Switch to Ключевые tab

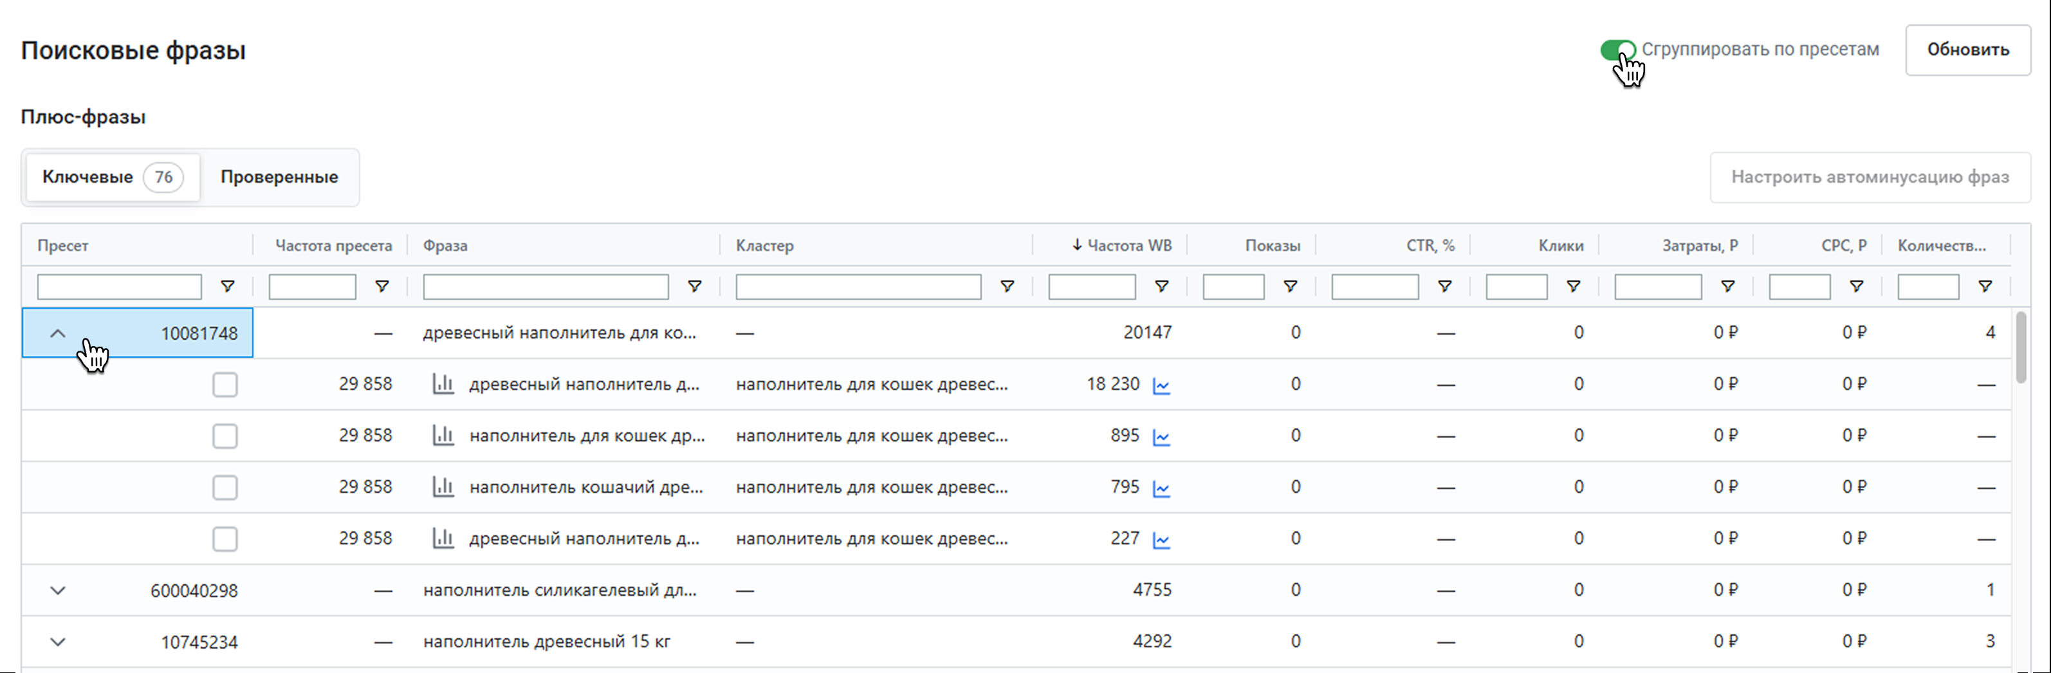112,177
